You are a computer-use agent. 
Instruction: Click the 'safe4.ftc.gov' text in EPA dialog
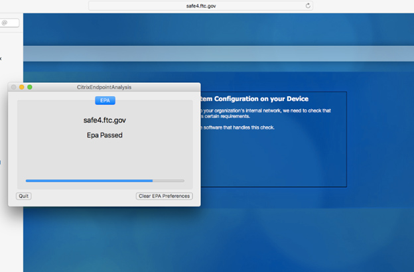105,120
